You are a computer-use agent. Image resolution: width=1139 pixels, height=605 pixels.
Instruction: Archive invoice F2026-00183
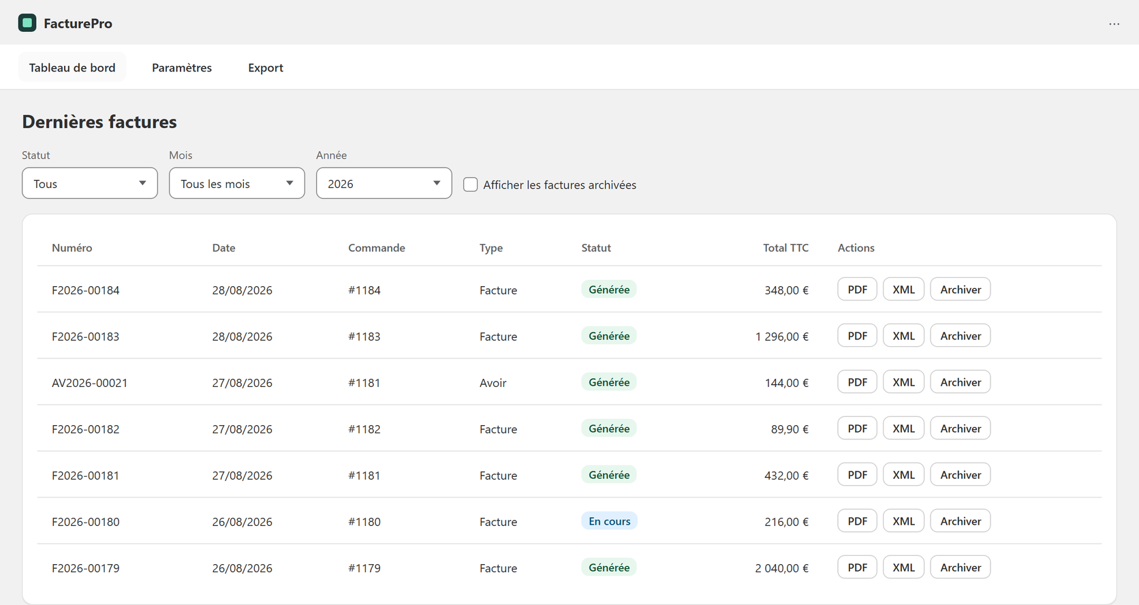961,336
